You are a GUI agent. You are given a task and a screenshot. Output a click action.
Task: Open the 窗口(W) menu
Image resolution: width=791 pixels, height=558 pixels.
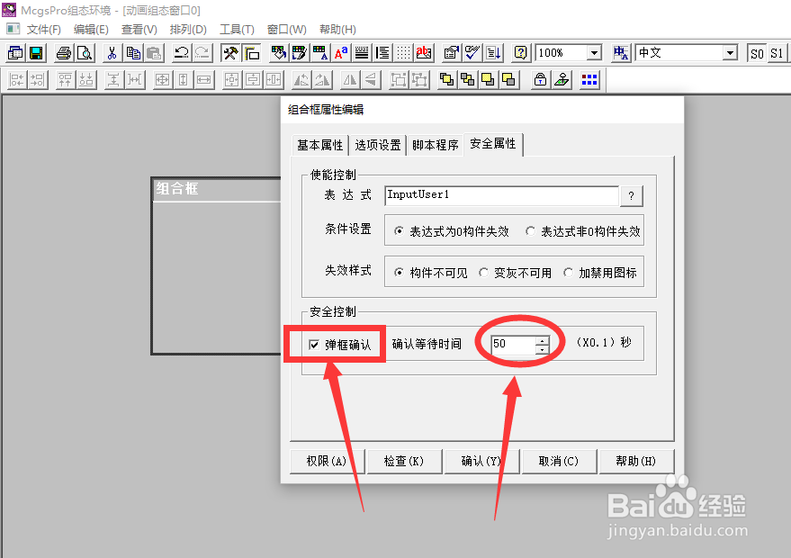click(286, 30)
